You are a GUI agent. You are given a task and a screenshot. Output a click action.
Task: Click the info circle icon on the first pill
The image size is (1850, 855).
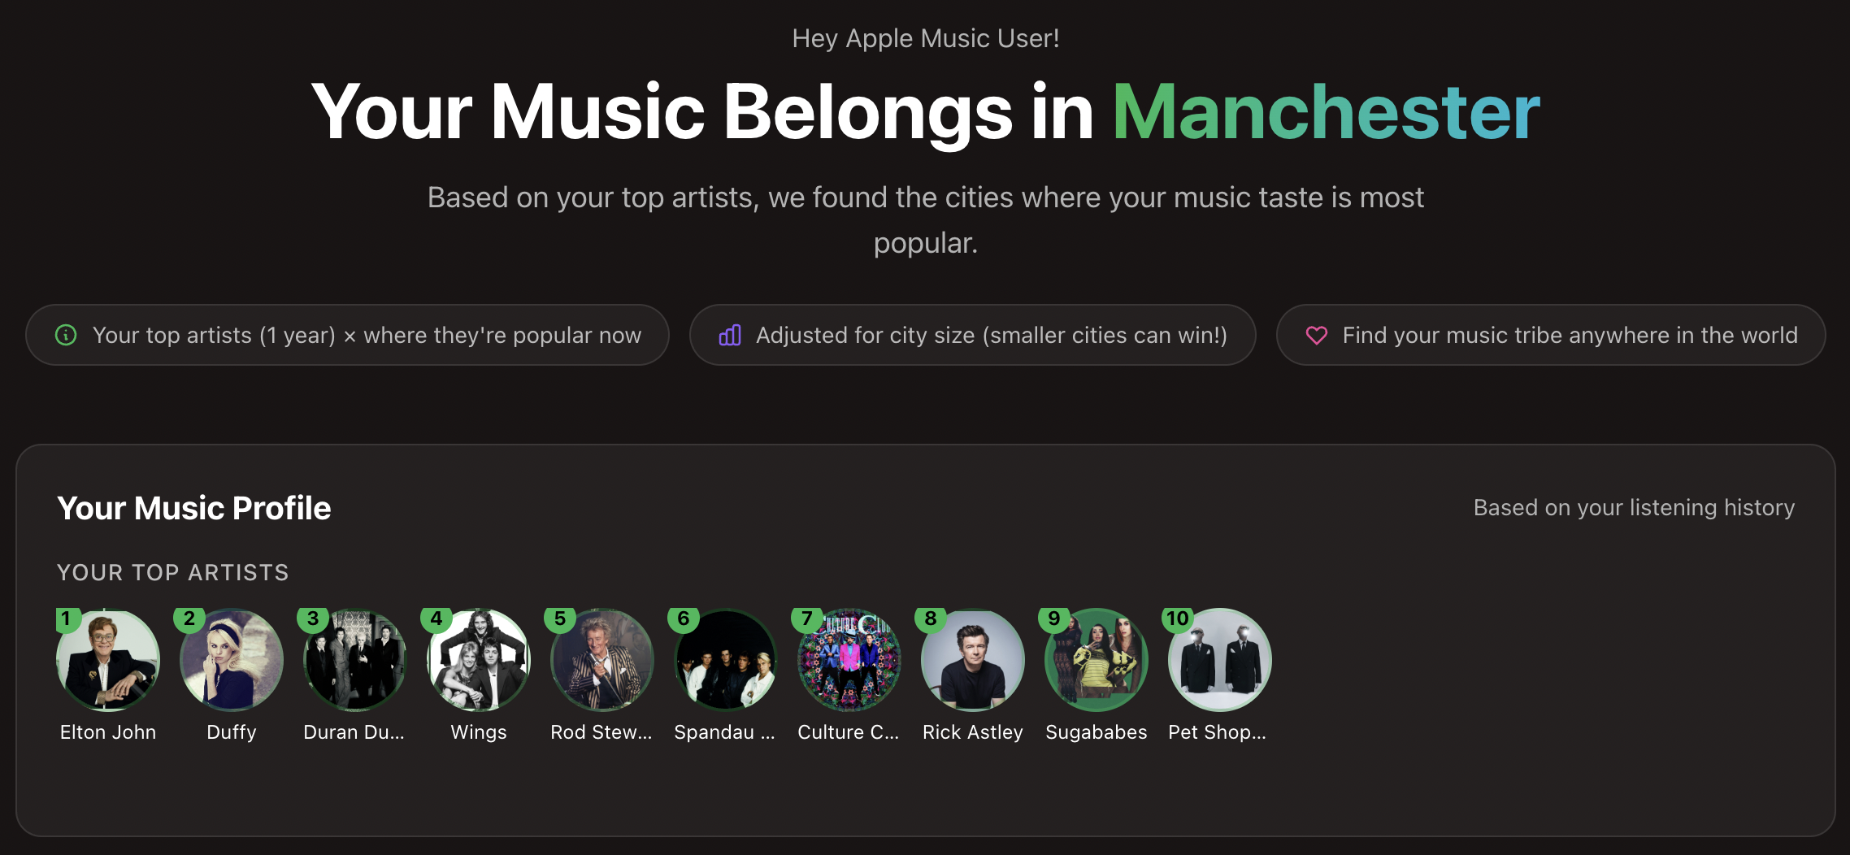[67, 335]
